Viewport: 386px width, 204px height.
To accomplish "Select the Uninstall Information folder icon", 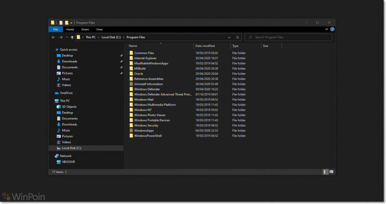I will [x=131, y=84].
